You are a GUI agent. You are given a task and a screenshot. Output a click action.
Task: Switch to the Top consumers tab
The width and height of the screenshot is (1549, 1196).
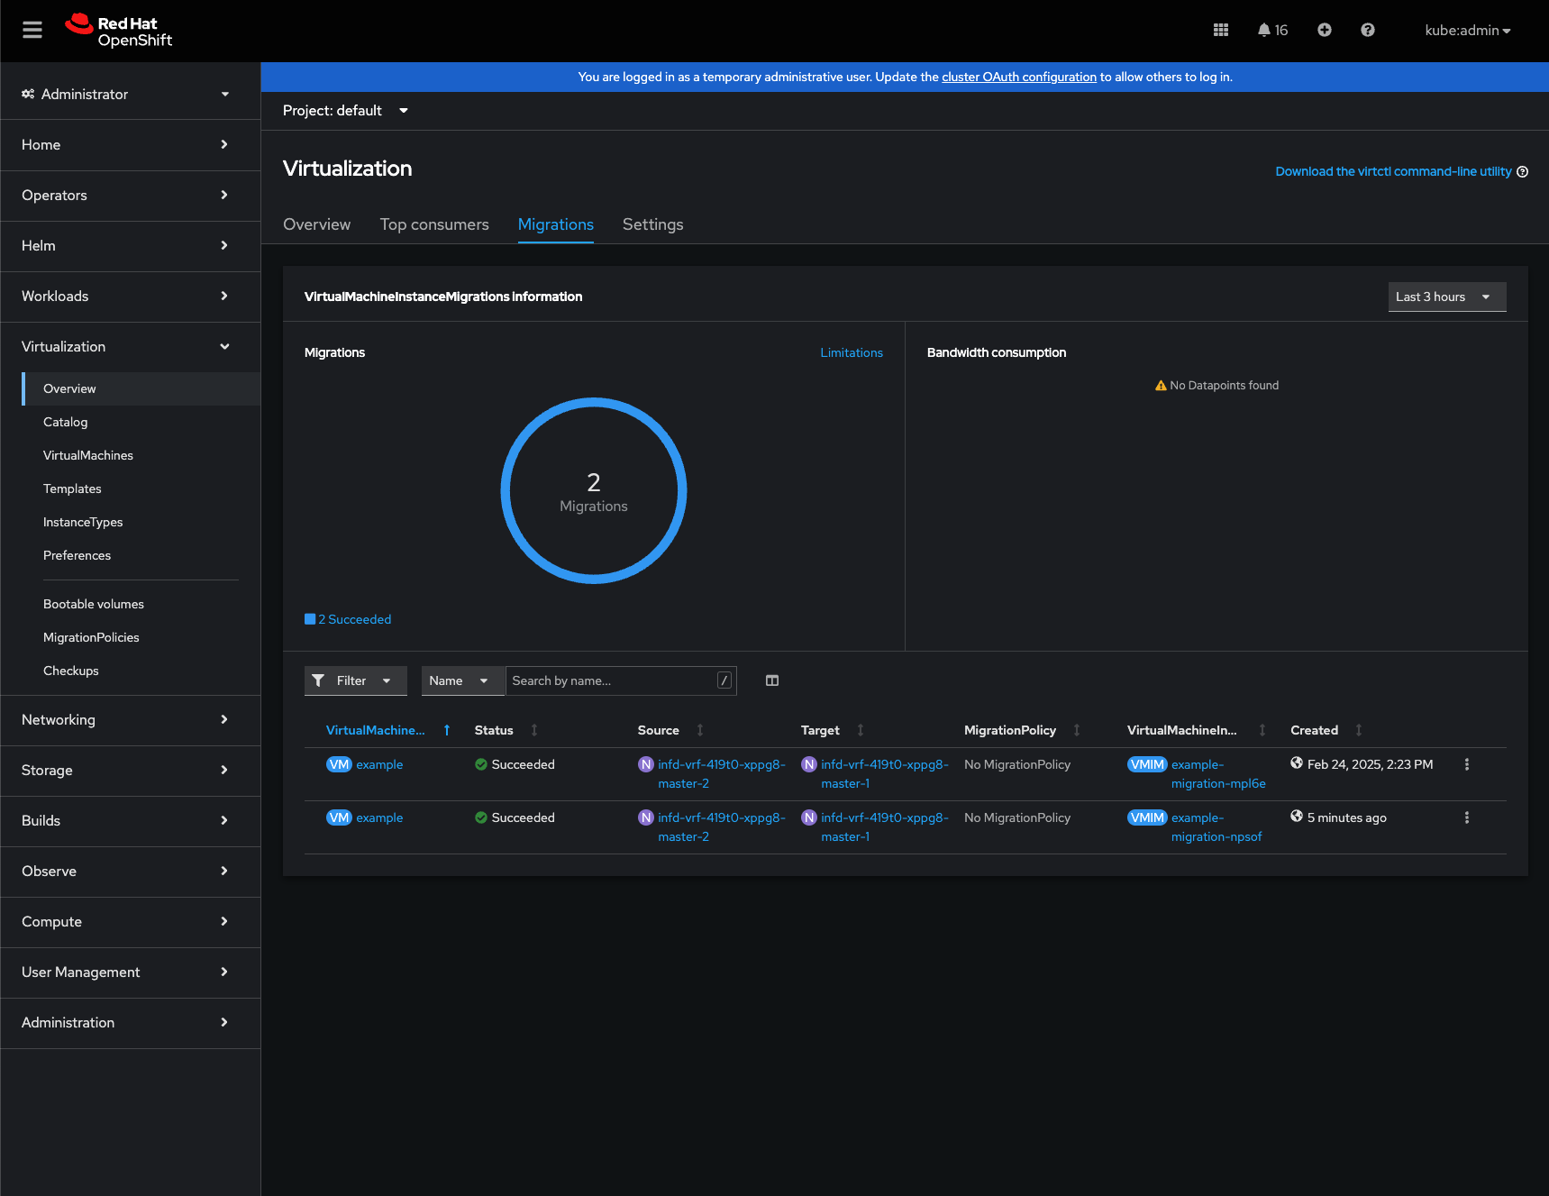[x=434, y=224]
